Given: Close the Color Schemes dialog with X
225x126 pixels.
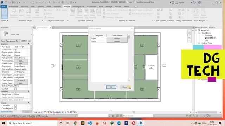Looking at the screenshot, I should tap(132, 29).
